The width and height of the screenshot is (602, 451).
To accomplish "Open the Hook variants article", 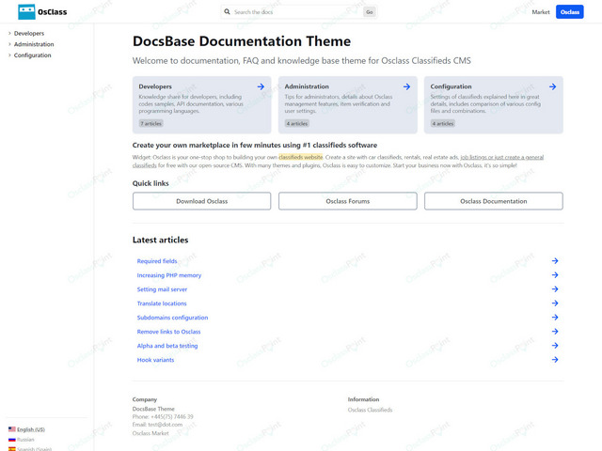I will (x=155, y=360).
